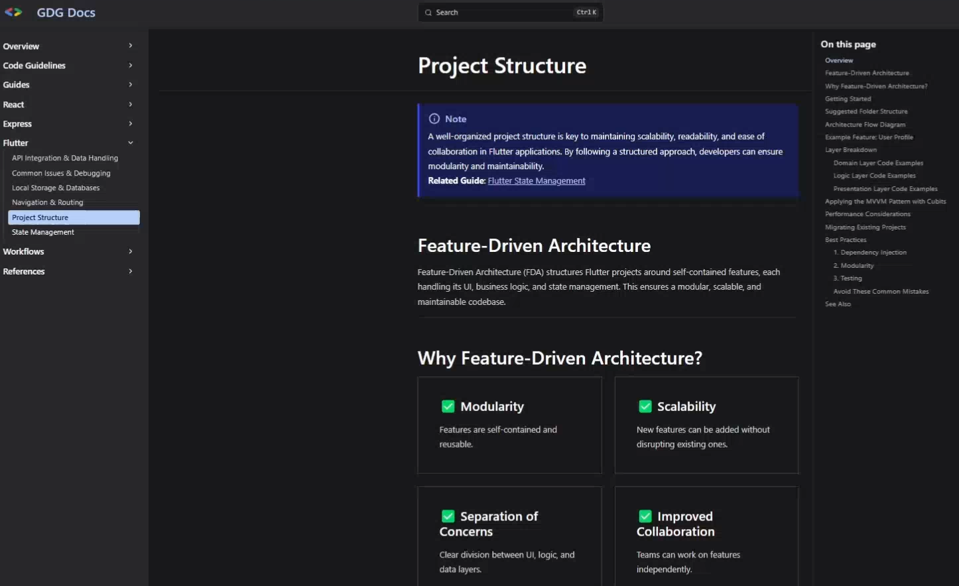Viewport: 959px width, 586px height.
Task: Expand the Workflows section chevron
Action: [131, 252]
